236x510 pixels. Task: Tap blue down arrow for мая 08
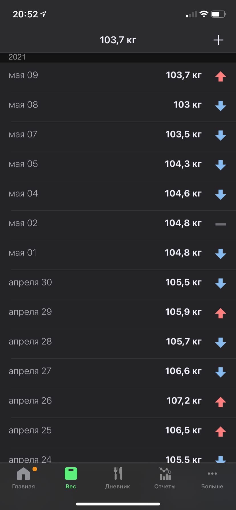click(x=220, y=106)
